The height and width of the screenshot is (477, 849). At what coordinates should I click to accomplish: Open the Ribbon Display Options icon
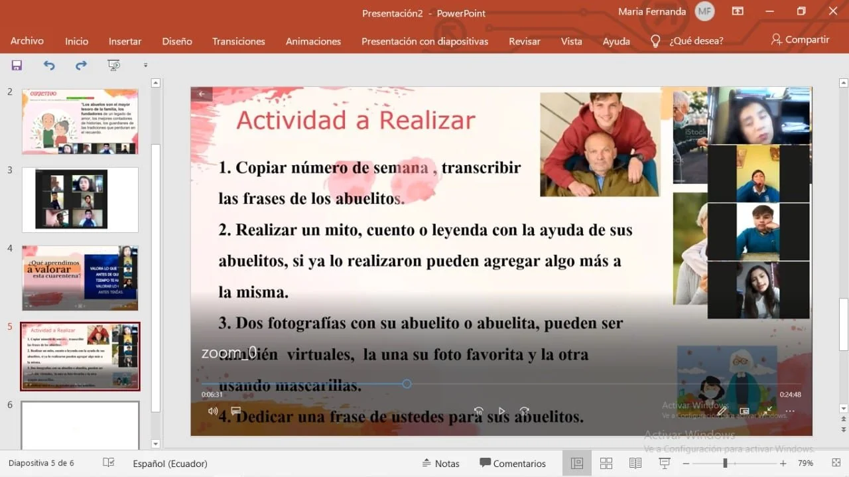[x=738, y=11]
